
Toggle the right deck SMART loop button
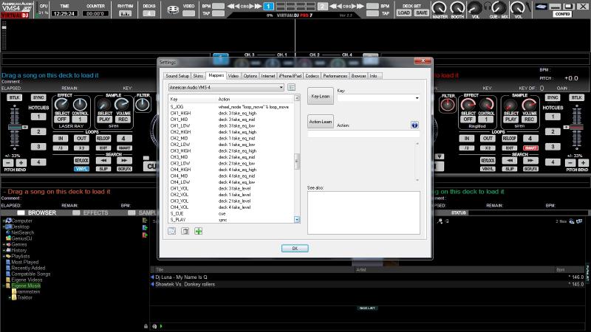tap(530, 148)
